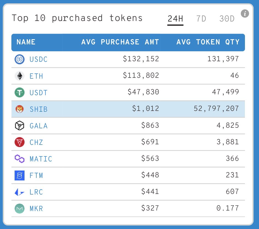Click the $563 MATIC purchase amount
259x229 pixels.
150,158
